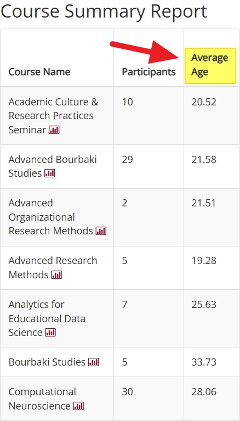The image size is (240, 421).
Task: Click the participants value 29
Action: pyautogui.click(x=127, y=160)
